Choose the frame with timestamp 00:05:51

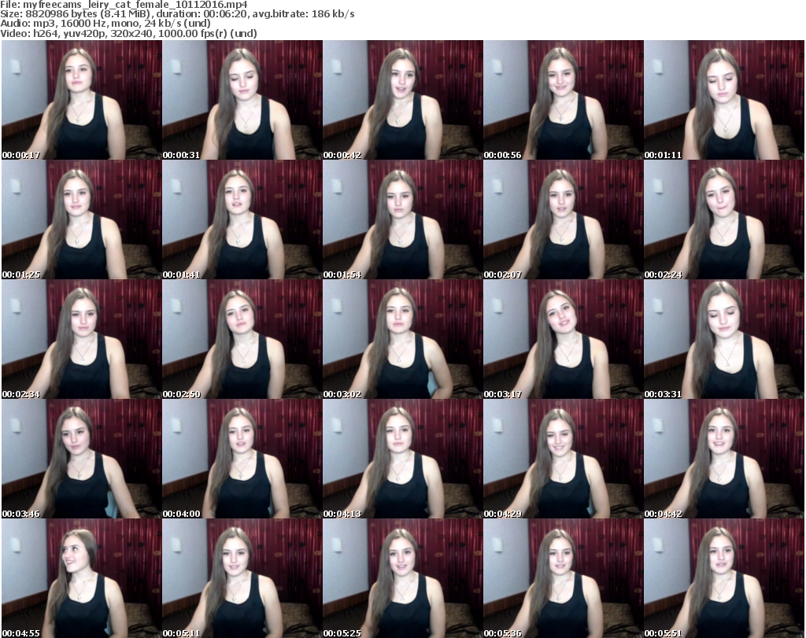pyautogui.click(x=724, y=578)
